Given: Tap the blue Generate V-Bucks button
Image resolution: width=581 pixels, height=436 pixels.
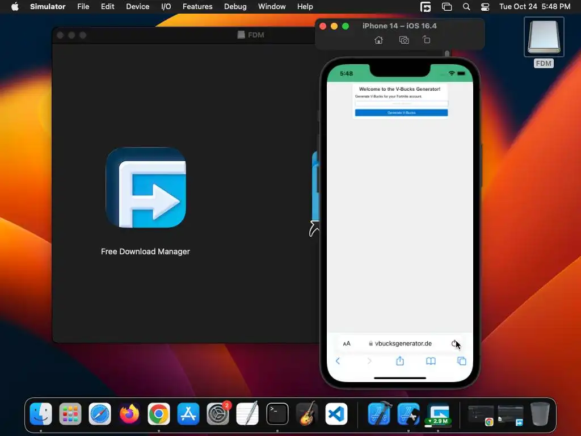Looking at the screenshot, I should [x=401, y=113].
